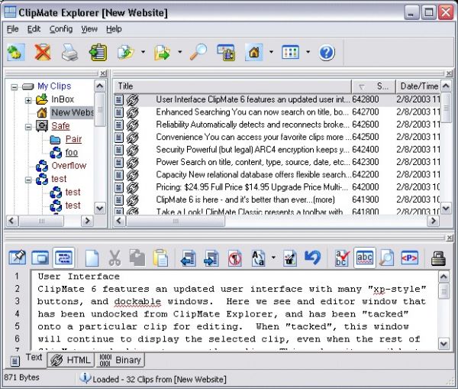Image resolution: width=458 pixels, height=389 pixels.
Task: Click the scissors cut icon in editor
Action: 114,258
